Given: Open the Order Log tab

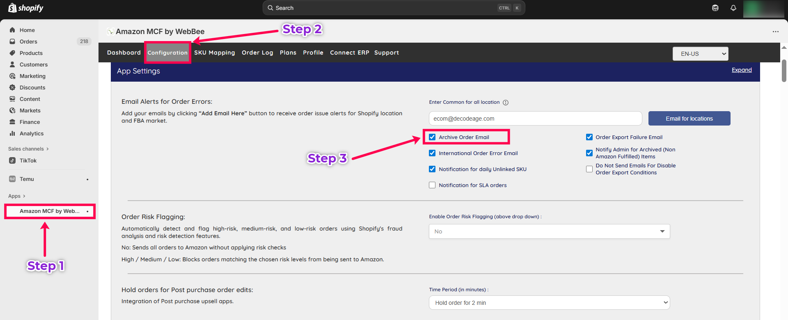Looking at the screenshot, I should click(x=257, y=53).
